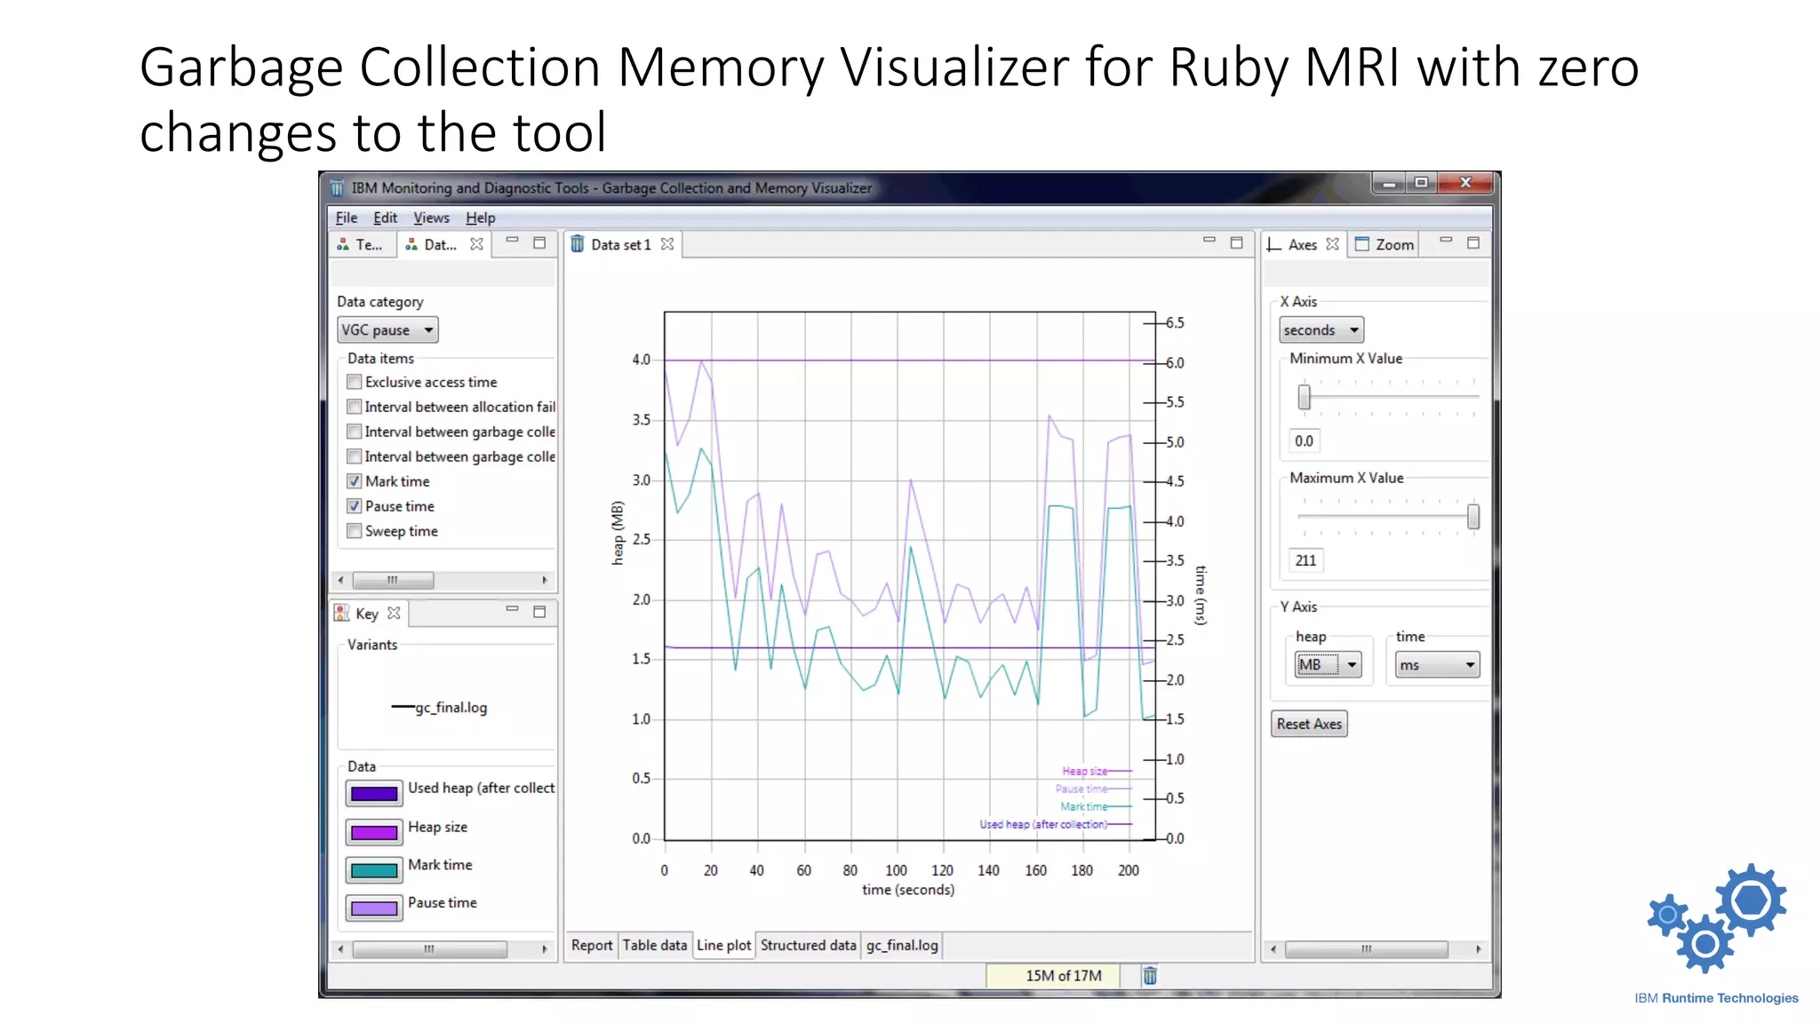Open the Edit menu

pyautogui.click(x=385, y=218)
